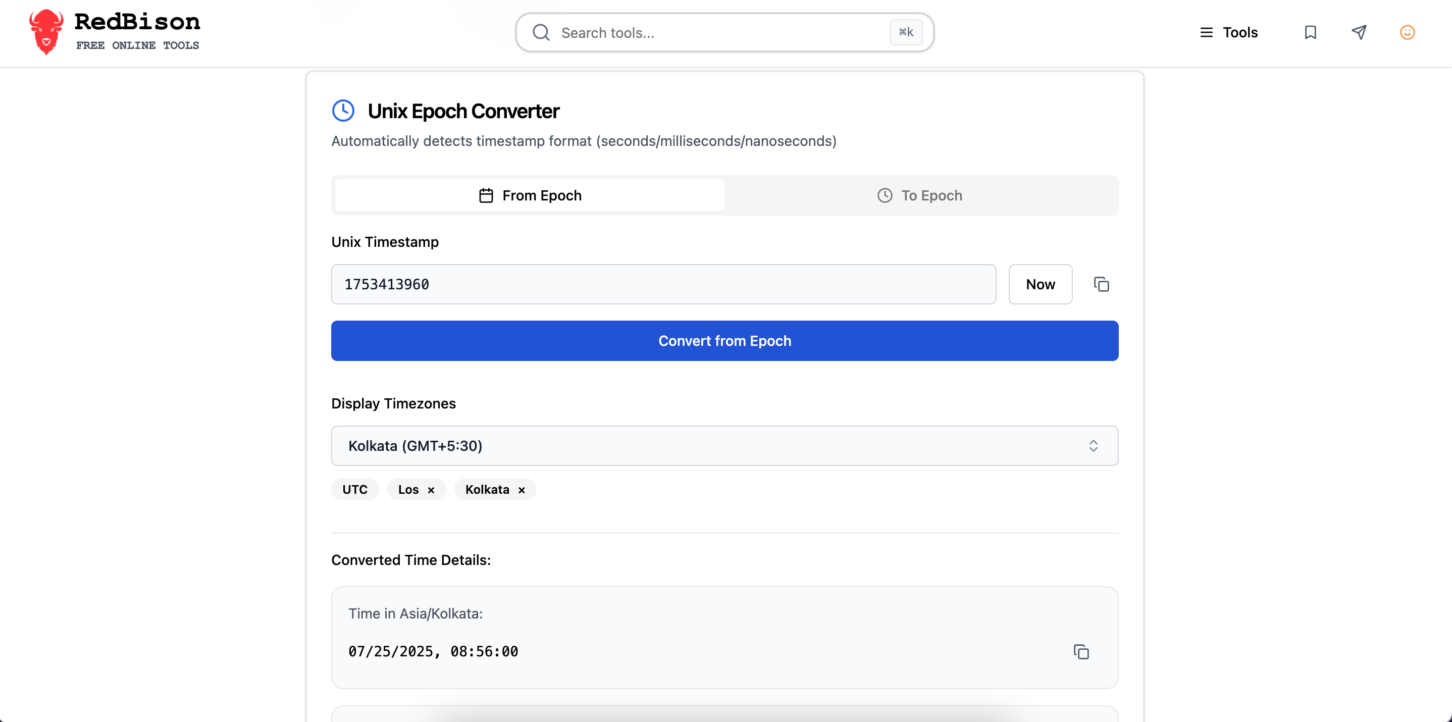
Task: Click the Unix Epoch Converter heading
Action: point(463,111)
